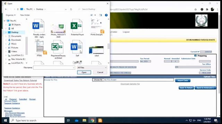Refresh the Desktop folder listing
This screenshot has height=124, width=222.
click(x=71, y=9)
